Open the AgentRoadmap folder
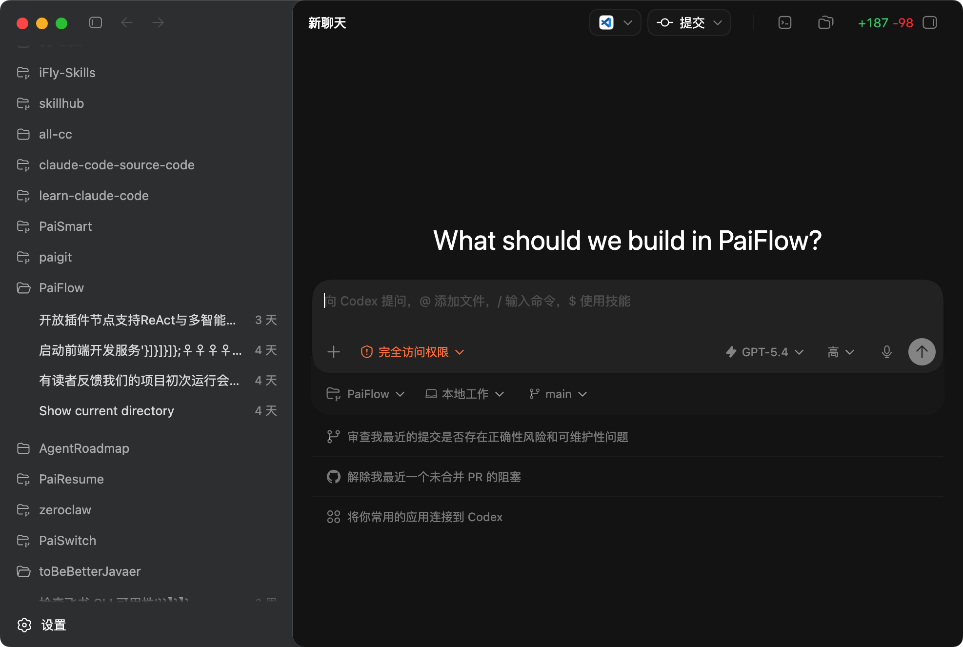Image resolution: width=963 pixels, height=647 pixels. [x=146, y=448]
